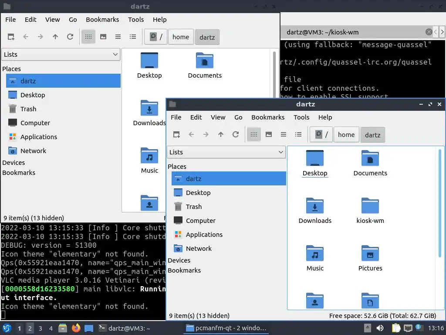The width and height of the screenshot is (446, 335).
Task: Select detailed list view in front window
Action: (298, 134)
